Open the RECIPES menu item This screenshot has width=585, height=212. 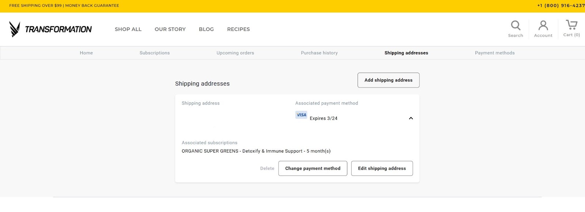pos(238,29)
